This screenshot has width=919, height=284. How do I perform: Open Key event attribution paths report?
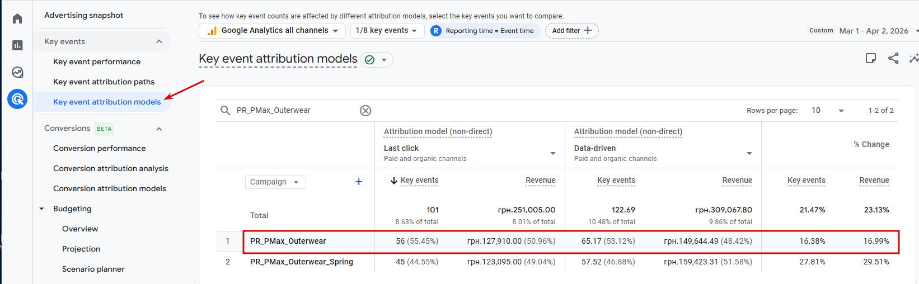pyautogui.click(x=104, y=82)
